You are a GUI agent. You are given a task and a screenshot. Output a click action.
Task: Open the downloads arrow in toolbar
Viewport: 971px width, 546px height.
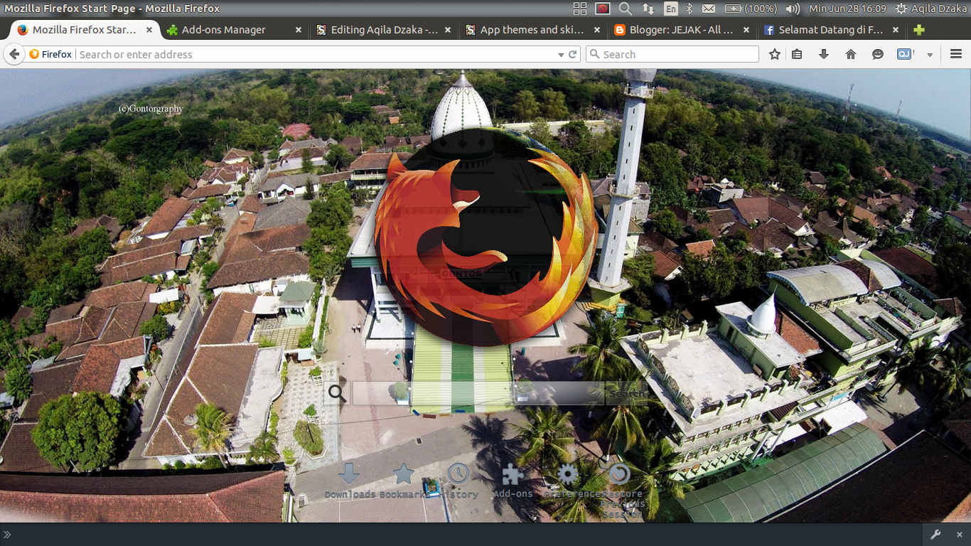[824, 54]
